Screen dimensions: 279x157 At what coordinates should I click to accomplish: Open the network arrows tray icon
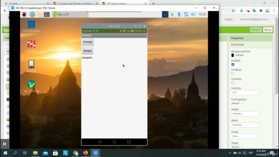186,14
